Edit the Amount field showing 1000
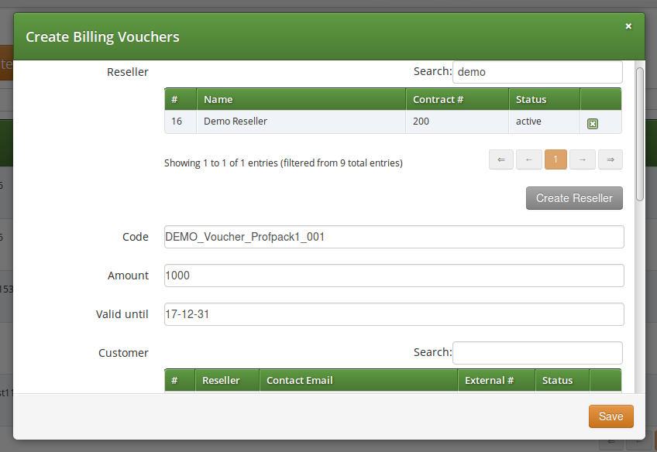The width and height of the screenshot is (657, 452). coord(394,275)
